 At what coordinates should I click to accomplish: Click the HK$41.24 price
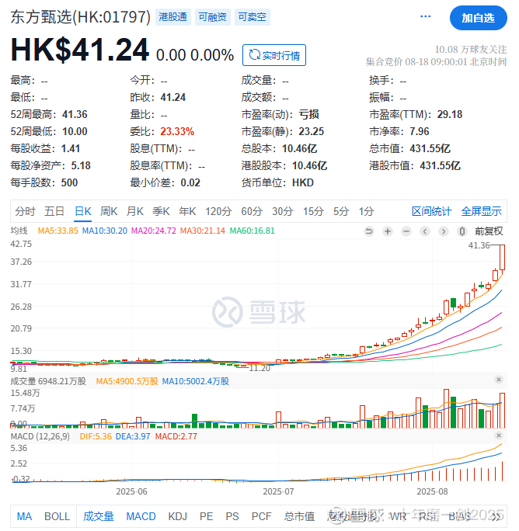coord(80,50)
